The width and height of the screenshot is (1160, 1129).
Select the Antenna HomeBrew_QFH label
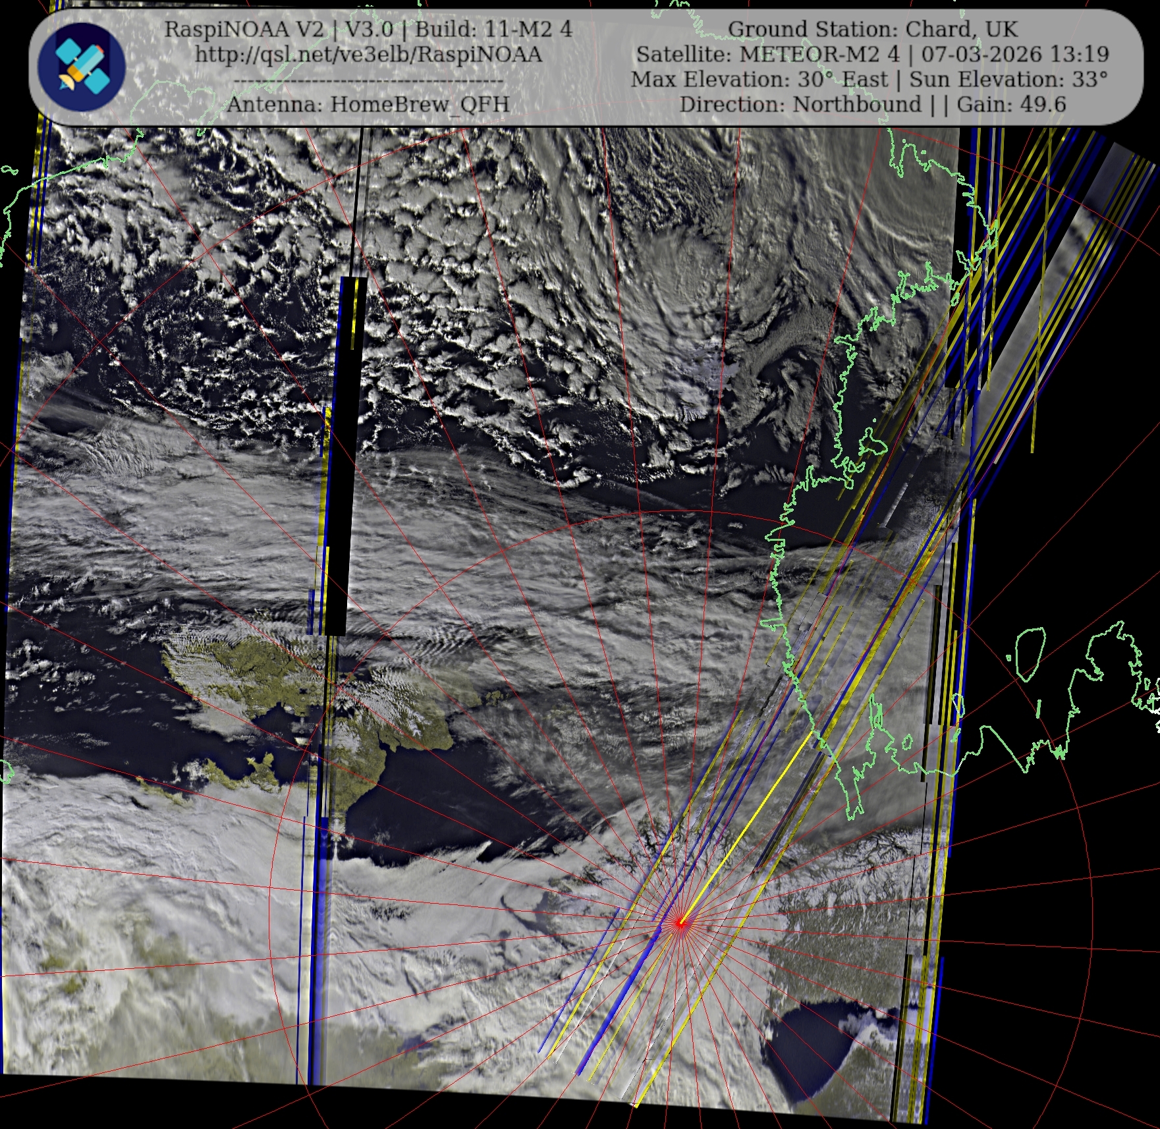[368, 104]
